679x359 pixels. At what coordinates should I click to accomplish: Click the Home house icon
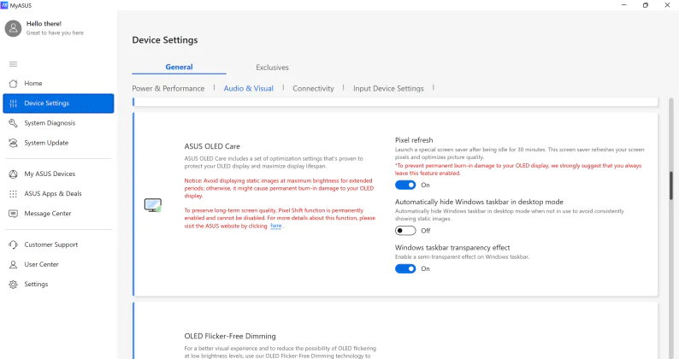[14, 83]
